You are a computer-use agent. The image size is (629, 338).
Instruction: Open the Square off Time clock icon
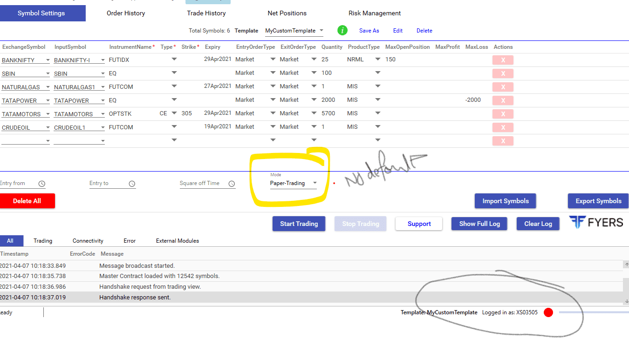pos(232,184)
